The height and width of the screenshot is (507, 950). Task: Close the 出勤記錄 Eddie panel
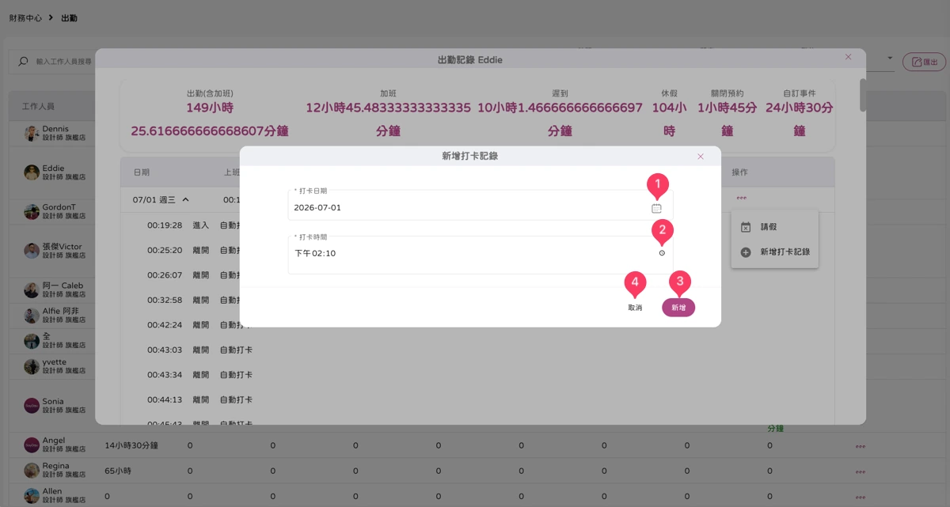click(x=848, y=57)
